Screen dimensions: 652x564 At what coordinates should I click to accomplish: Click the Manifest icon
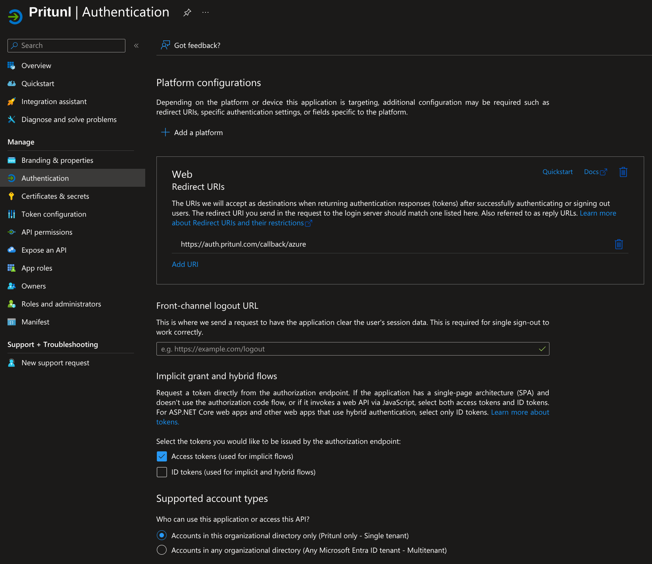(12, 322)
